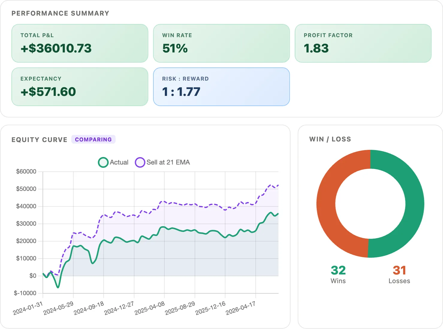
Task: Click the 1.83 profit factor value
Action: [316, 48]
